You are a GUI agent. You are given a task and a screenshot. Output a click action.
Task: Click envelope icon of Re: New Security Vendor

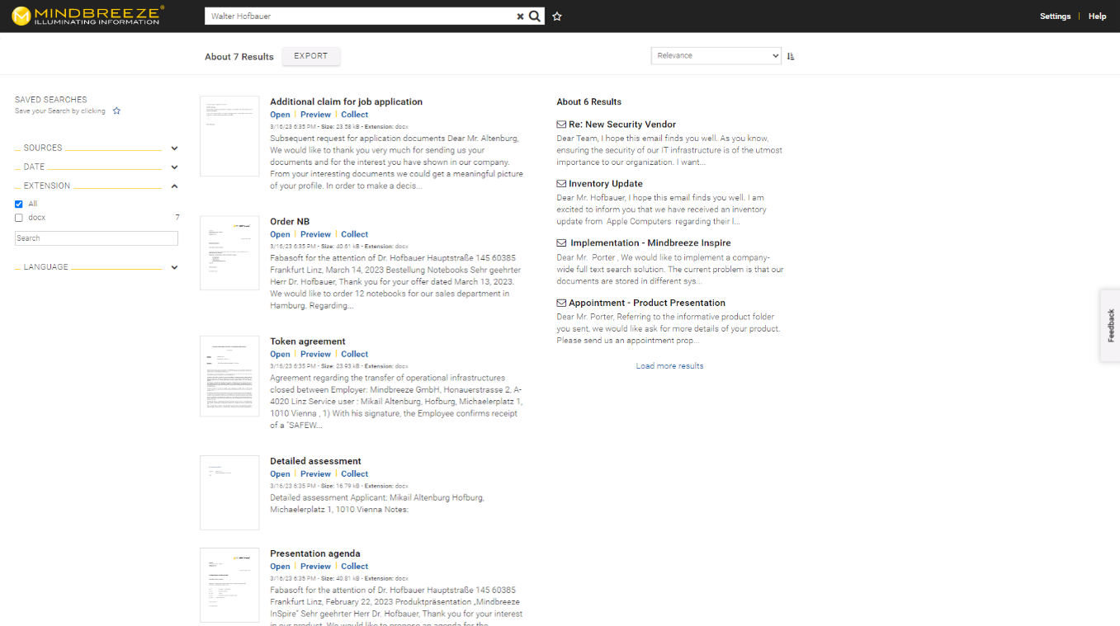[x=561, y=125]
